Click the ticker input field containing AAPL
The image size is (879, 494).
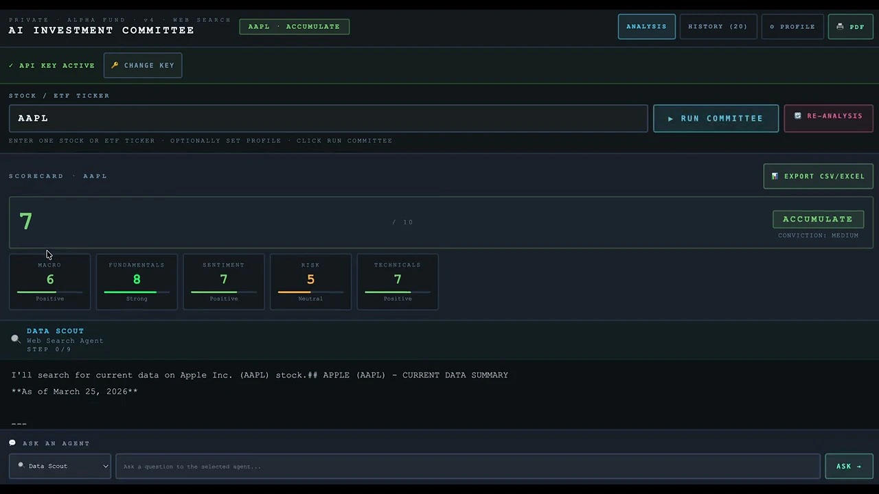click(x=328, y=118)
